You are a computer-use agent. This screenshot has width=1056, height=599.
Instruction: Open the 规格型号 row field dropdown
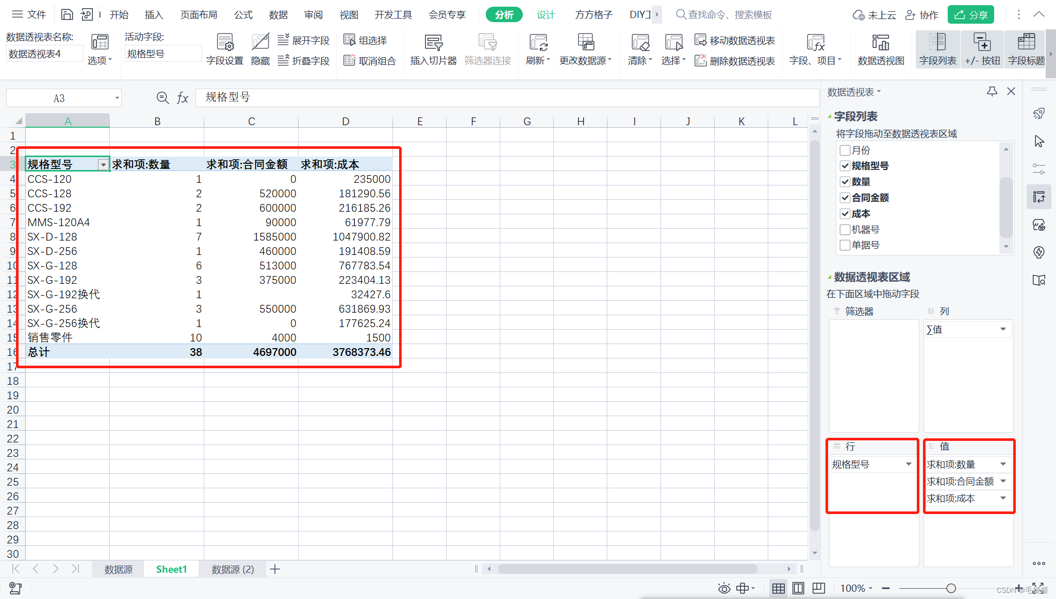point(909,465)
